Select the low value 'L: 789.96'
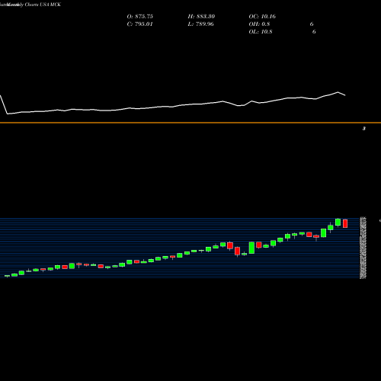Screen dimensions: 381x381 pyautogui.click(x=201, y=24)
